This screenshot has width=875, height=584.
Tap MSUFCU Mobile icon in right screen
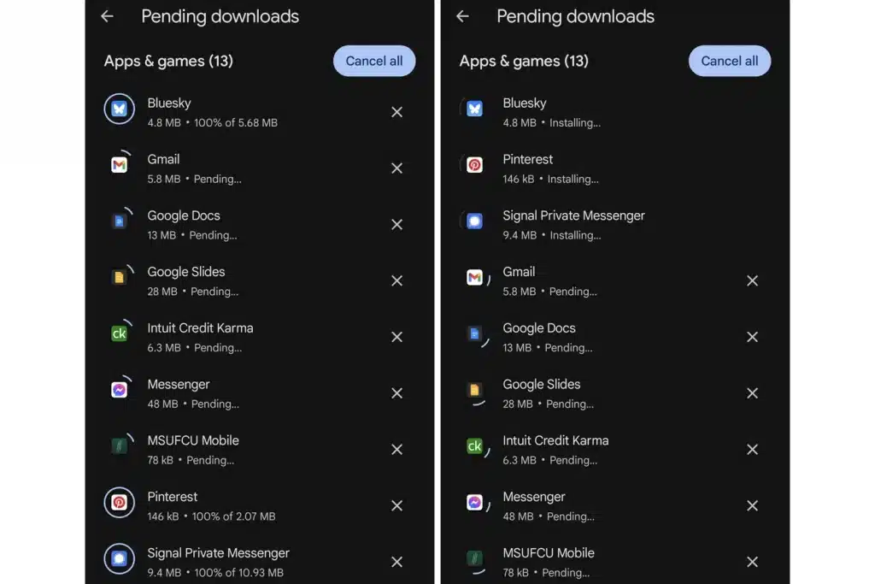(x=474, y=559)
